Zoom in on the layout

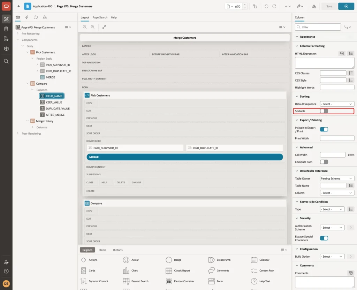pyautogui.click(x=92, y=27)
